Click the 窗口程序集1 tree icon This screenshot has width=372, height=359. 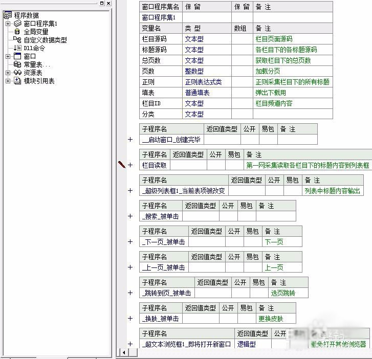click(x=17, y=24)
